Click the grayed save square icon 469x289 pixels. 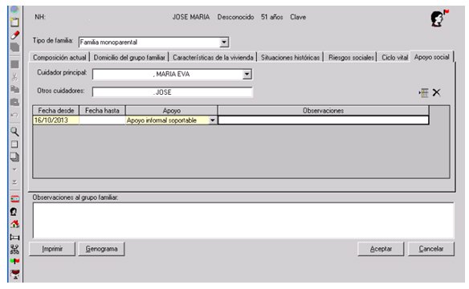14,64
